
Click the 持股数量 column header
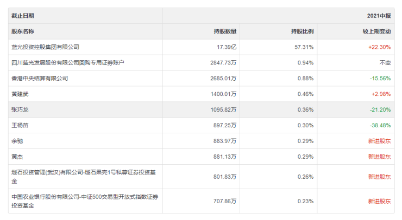click(225, 31)
